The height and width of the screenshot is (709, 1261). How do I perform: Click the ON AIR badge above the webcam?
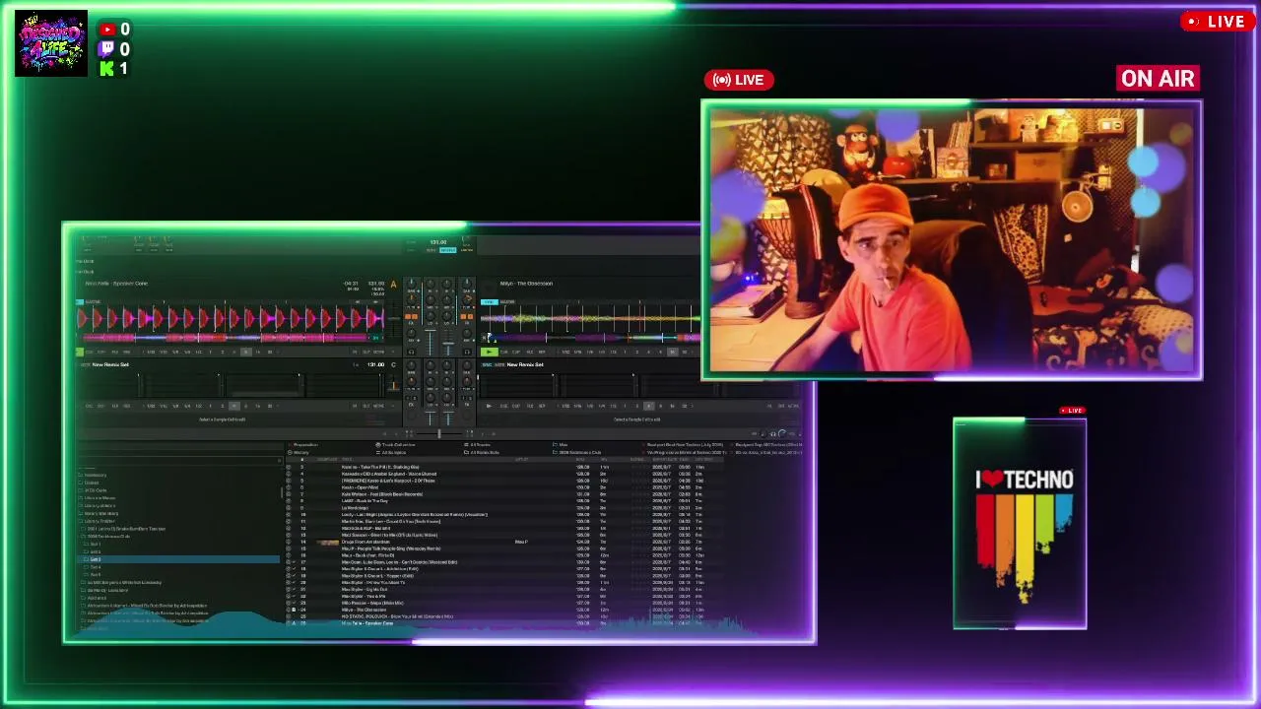coord(1158,79)
